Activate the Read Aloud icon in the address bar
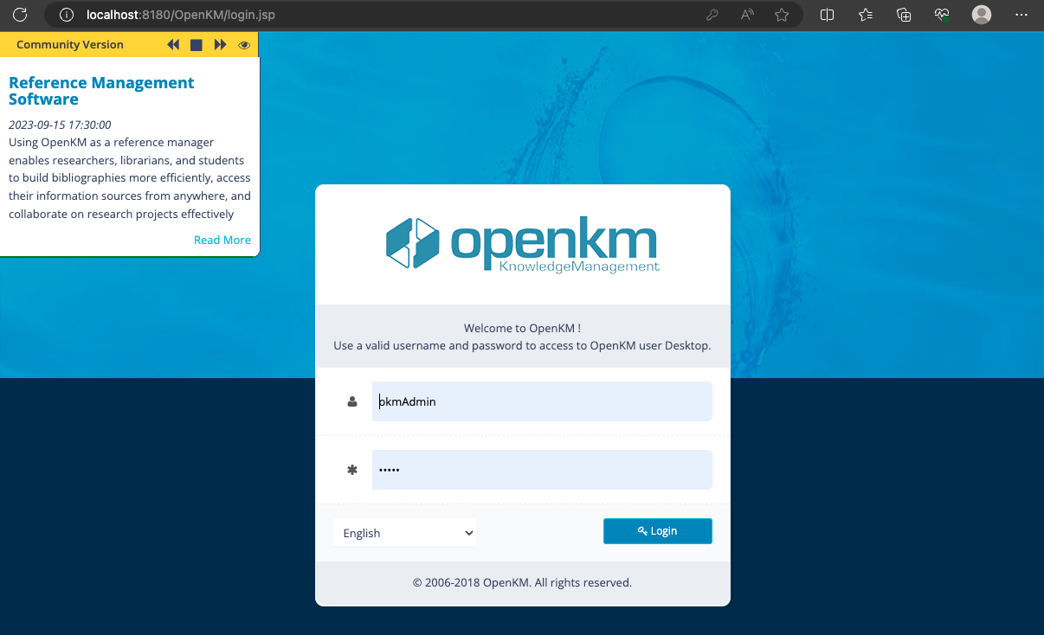 (747, 15)
